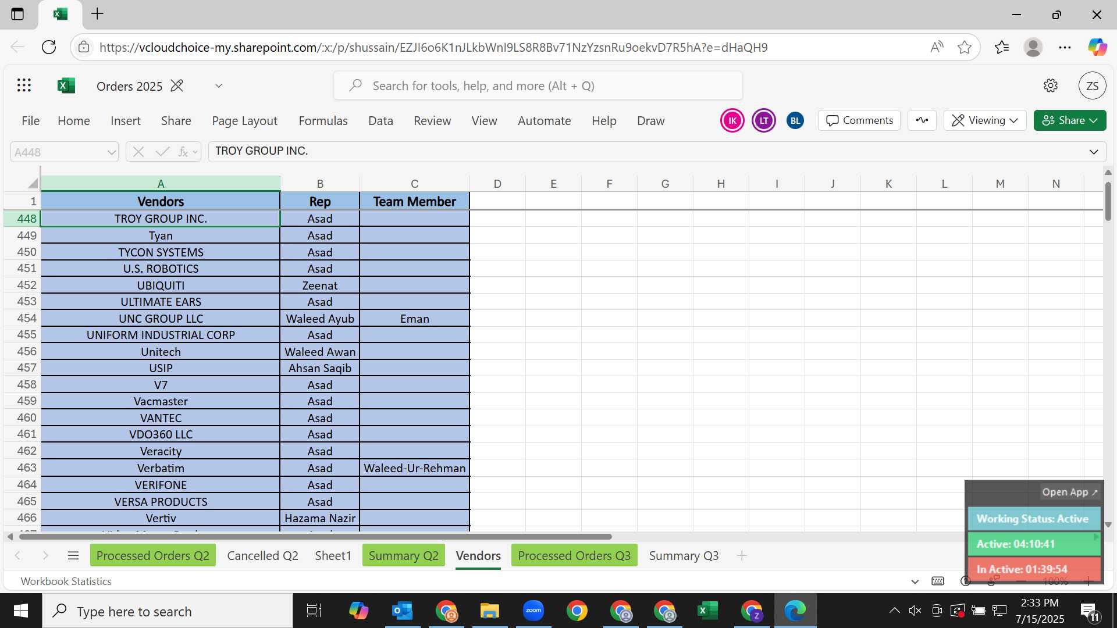1117x628 pixels.
Task: Click Open App in tracker widget
Action: pyautogui.click(x=1069, y=492)
